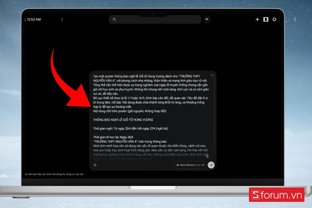Open the filter options icon
Screen dimensions: 312x208
(x=207, y=19)
